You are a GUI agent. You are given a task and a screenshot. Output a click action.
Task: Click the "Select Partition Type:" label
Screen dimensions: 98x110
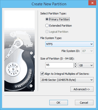click(x=53, y=13)
